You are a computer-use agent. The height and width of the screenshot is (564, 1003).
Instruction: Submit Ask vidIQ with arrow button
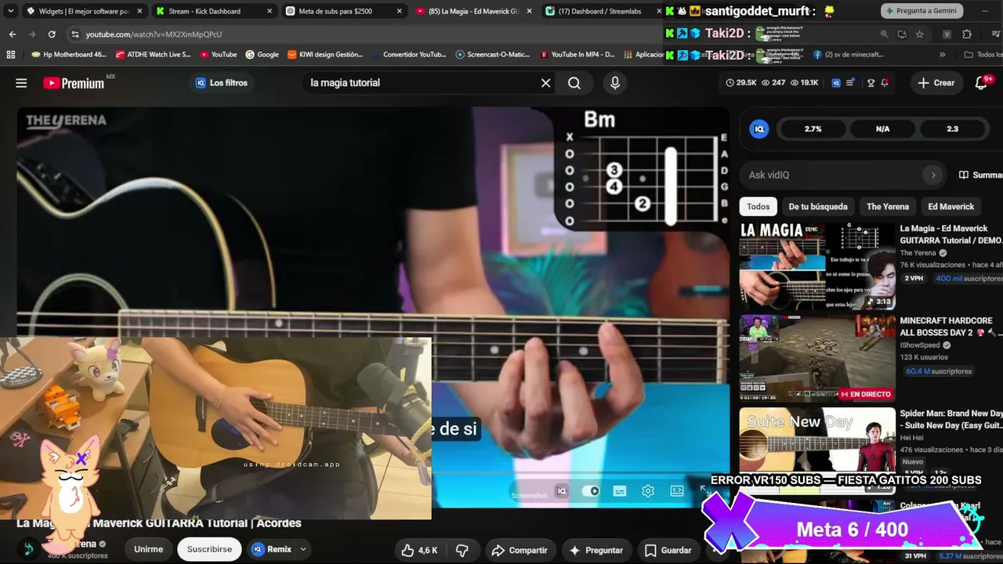932,175
